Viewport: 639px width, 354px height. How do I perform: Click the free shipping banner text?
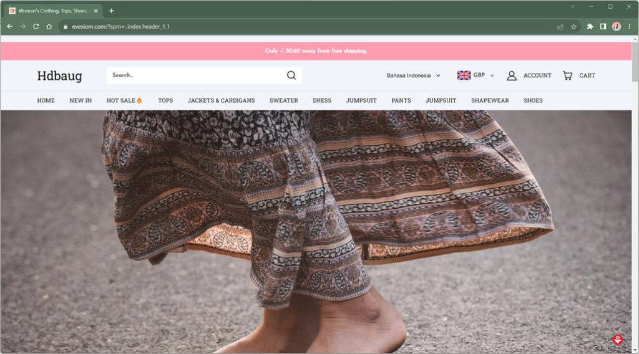click(316, 51)
